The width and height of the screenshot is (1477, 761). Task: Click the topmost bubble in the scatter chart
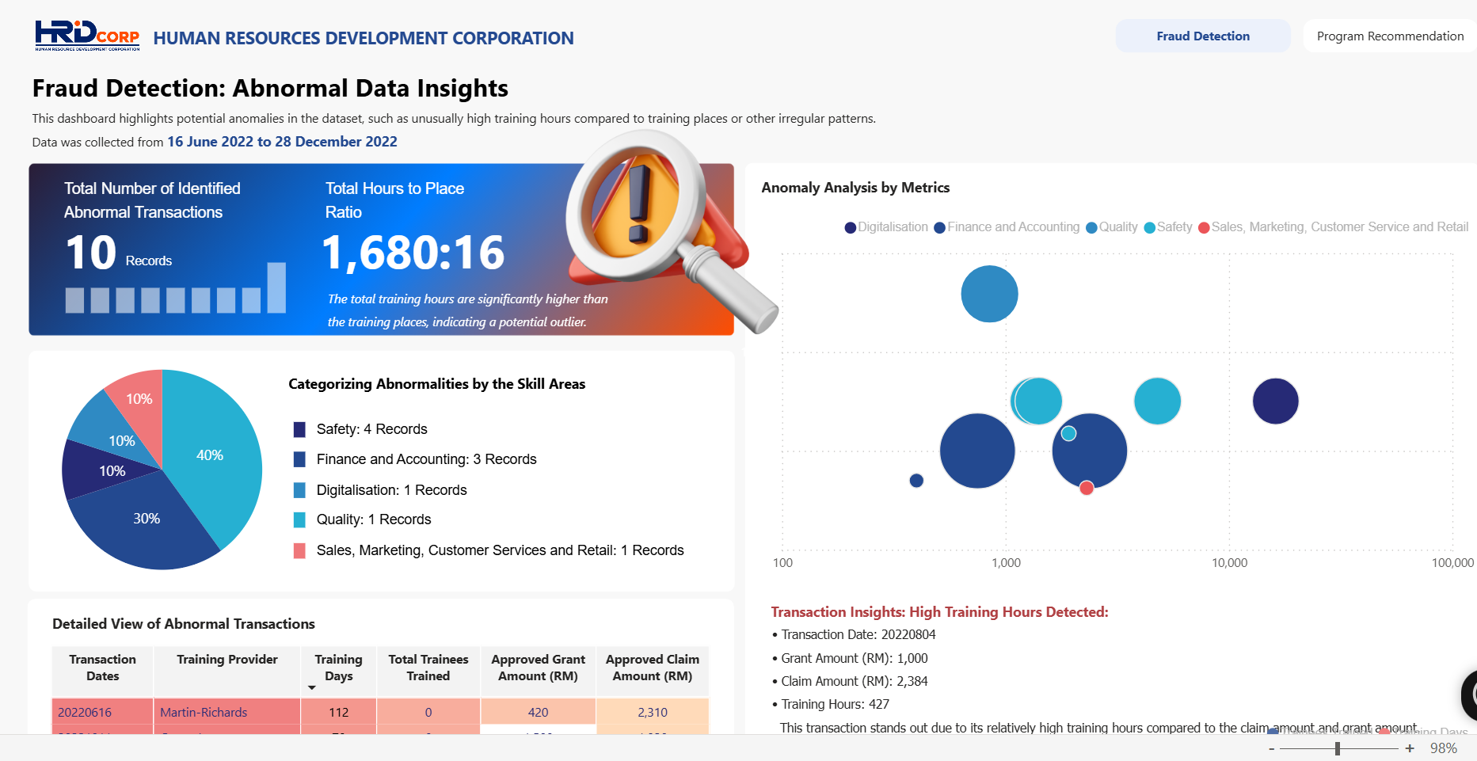pyautogui.click(x=989, y=294)
